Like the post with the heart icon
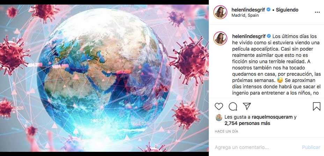Image resolution: width=324 pixels, height=156 pixels. coord(219,106)
